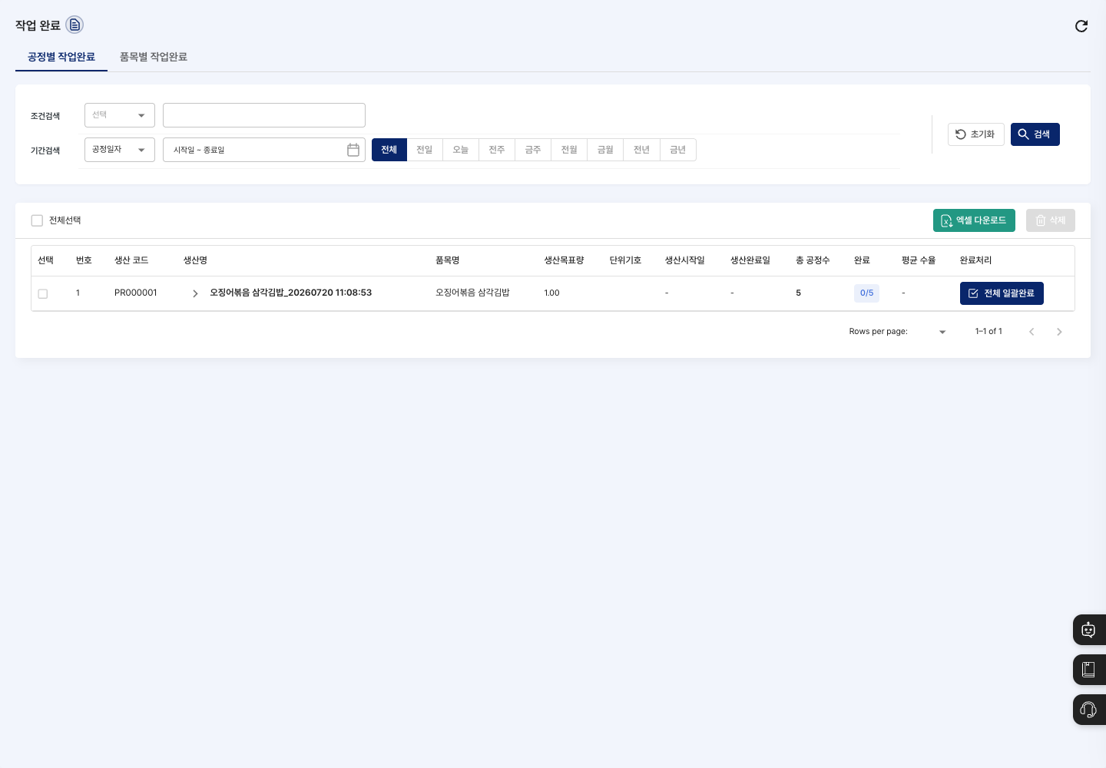Open the 공정일자 period type dropdown
Image resolution: width=1106 pixels, height=768 pixels.
120,150
